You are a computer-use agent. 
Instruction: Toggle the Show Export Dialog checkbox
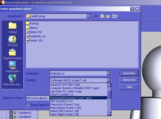pos(28,105)
